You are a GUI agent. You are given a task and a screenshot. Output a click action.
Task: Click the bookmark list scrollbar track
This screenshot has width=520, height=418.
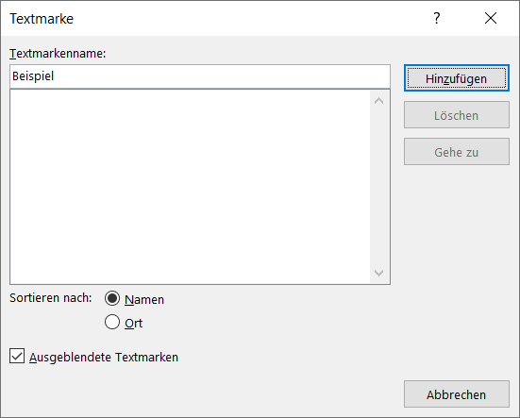(378, 187)
